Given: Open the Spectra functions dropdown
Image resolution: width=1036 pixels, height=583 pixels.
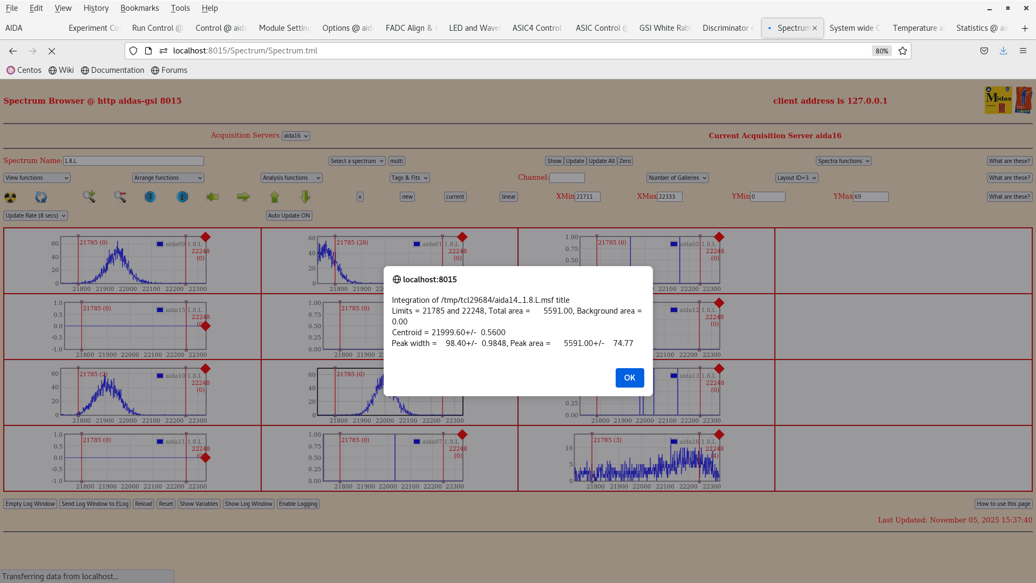Looking at the screenshot, I should [843, 161].
